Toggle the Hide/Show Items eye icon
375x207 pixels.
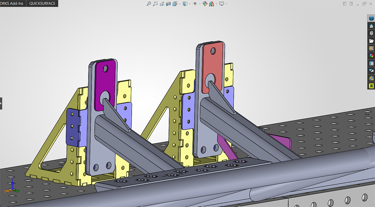pyautogui.click(x=195, y=4)
